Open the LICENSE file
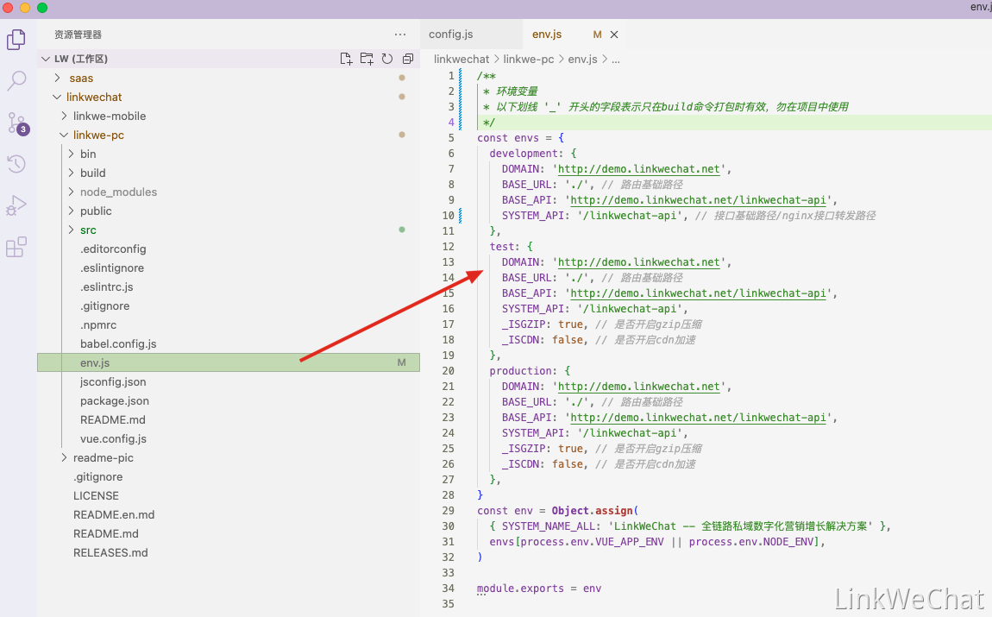This screenshot has width=992, height=617. [x=96, y=495]
